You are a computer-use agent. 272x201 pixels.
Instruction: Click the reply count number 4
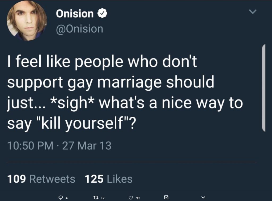(67, 198)
